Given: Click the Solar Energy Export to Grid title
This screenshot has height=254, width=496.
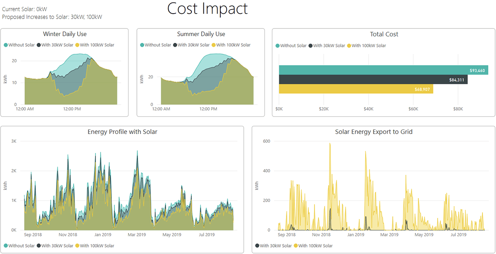Looking at the screenshot, I should pos(374,132).
